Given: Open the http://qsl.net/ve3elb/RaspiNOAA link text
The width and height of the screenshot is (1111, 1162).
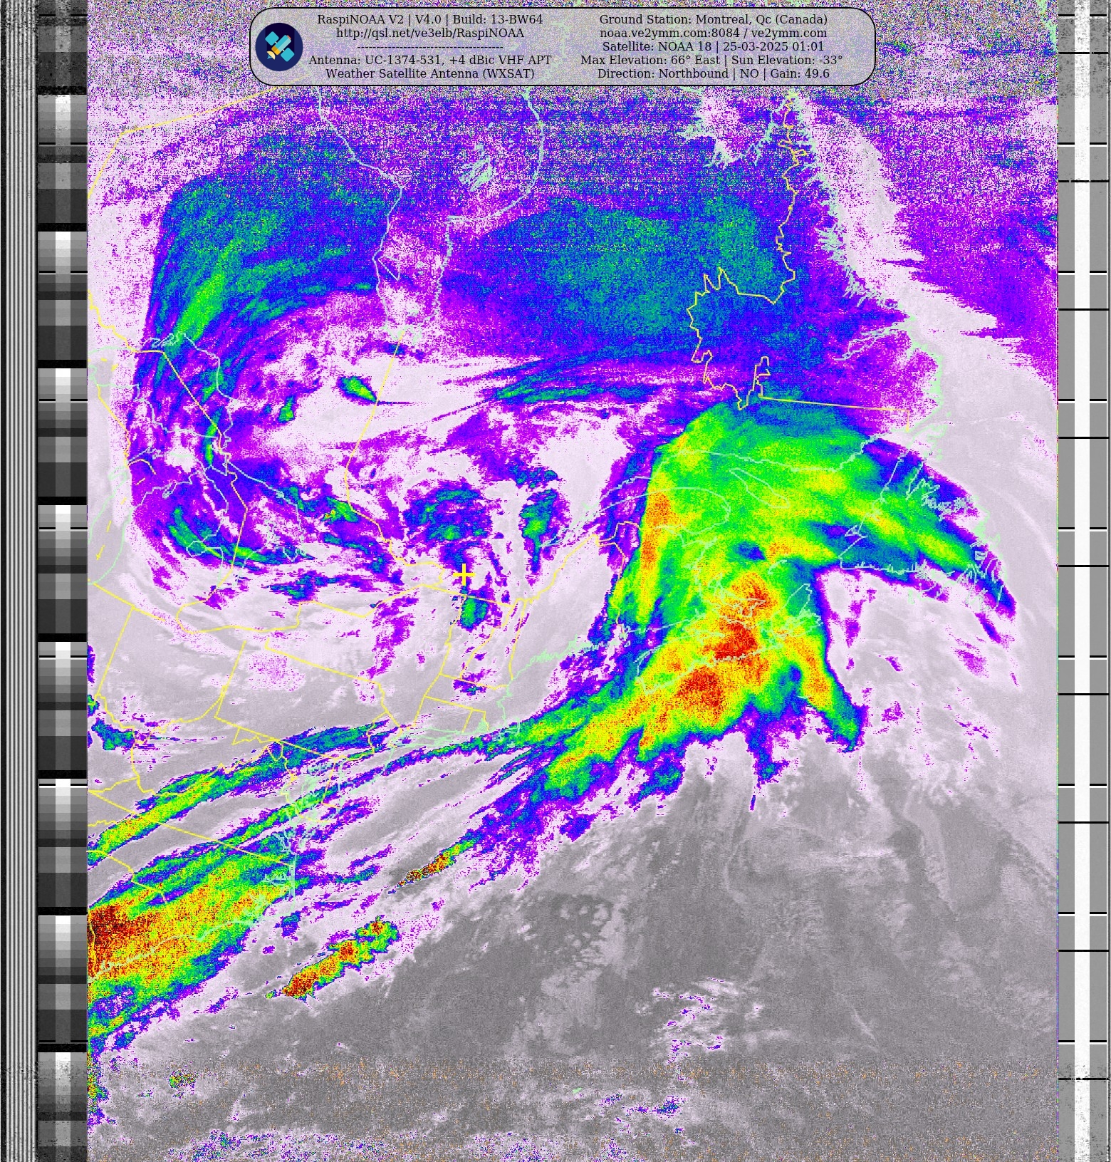Looking at the screenshot, I should point(430,33).
